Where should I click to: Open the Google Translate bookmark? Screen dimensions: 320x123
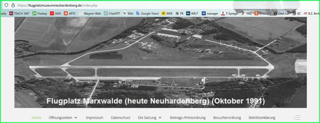147,14
